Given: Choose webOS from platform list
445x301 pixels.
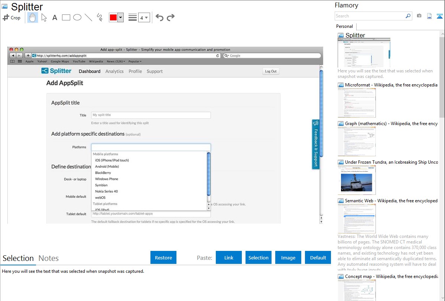Looking at the screenshot, I should point(100,198).
